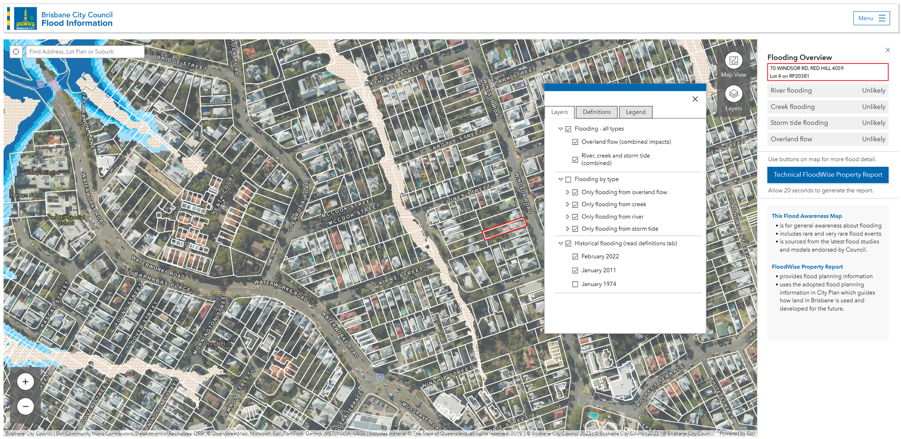901x439 pixels.
Task: Click This Flood Awareness Map heading
Action: click(806, 216)
